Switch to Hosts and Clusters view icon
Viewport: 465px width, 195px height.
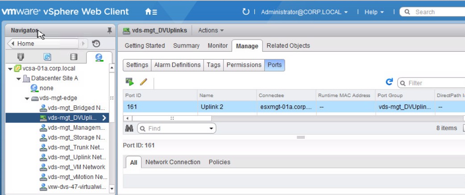[21, 57]
